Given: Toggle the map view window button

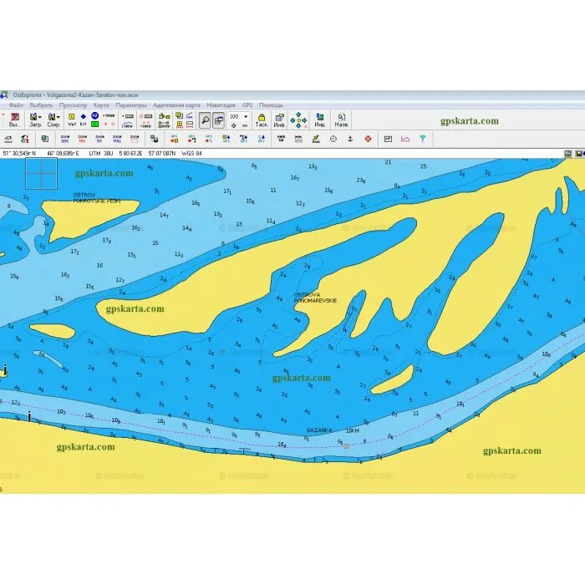Looking at the screenshot, I should click(x=219, y=120).
